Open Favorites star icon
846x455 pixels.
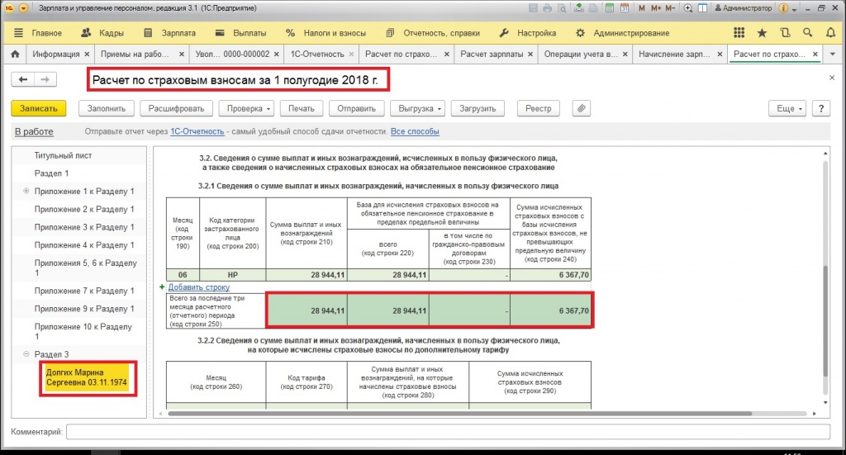pos(762,33)
